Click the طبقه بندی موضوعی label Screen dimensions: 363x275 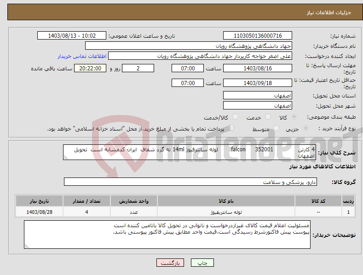[x=331, y=117]
